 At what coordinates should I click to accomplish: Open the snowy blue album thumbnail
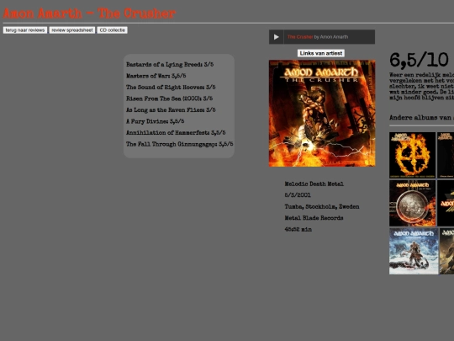pyautogui.click(x=414, y=251)
